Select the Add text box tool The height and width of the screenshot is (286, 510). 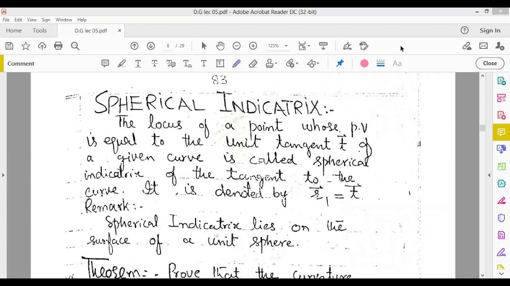[x=220, y=64]
